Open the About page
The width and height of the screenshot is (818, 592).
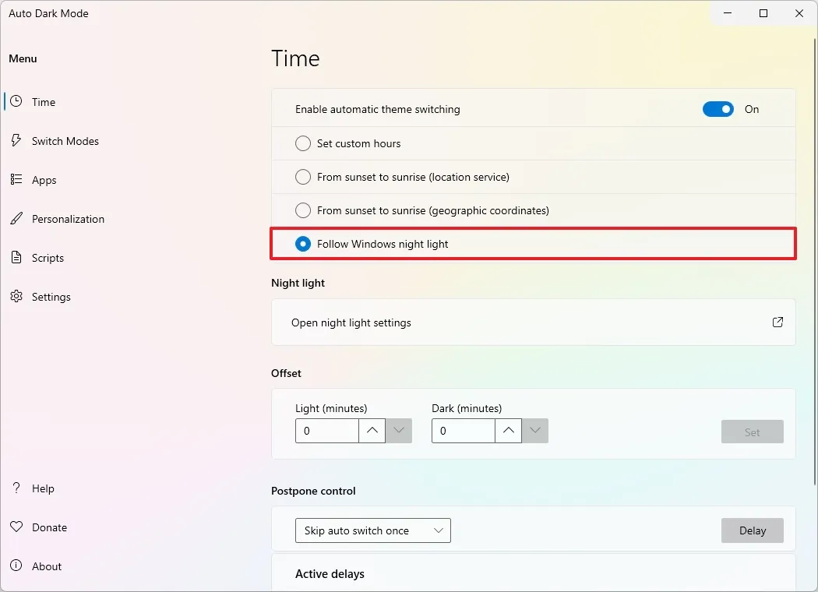(x=46, y=566)
